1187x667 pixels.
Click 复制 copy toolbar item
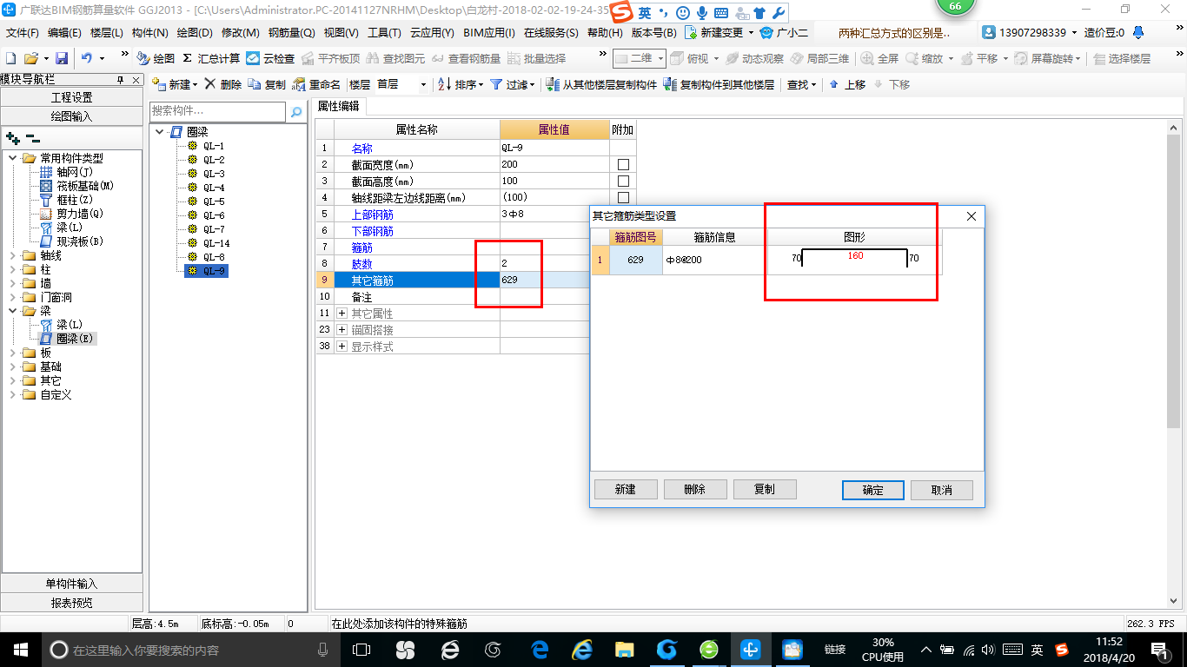[267, 84]
